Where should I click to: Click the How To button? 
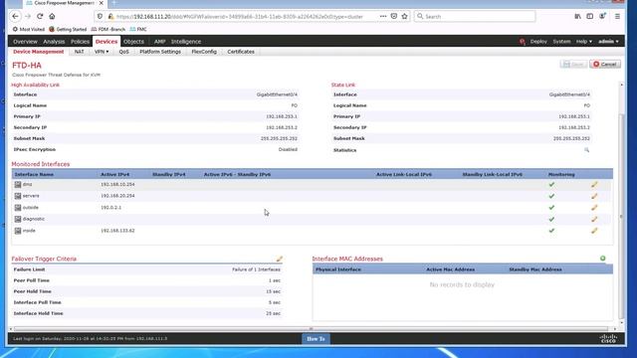[x=316, y=338]
